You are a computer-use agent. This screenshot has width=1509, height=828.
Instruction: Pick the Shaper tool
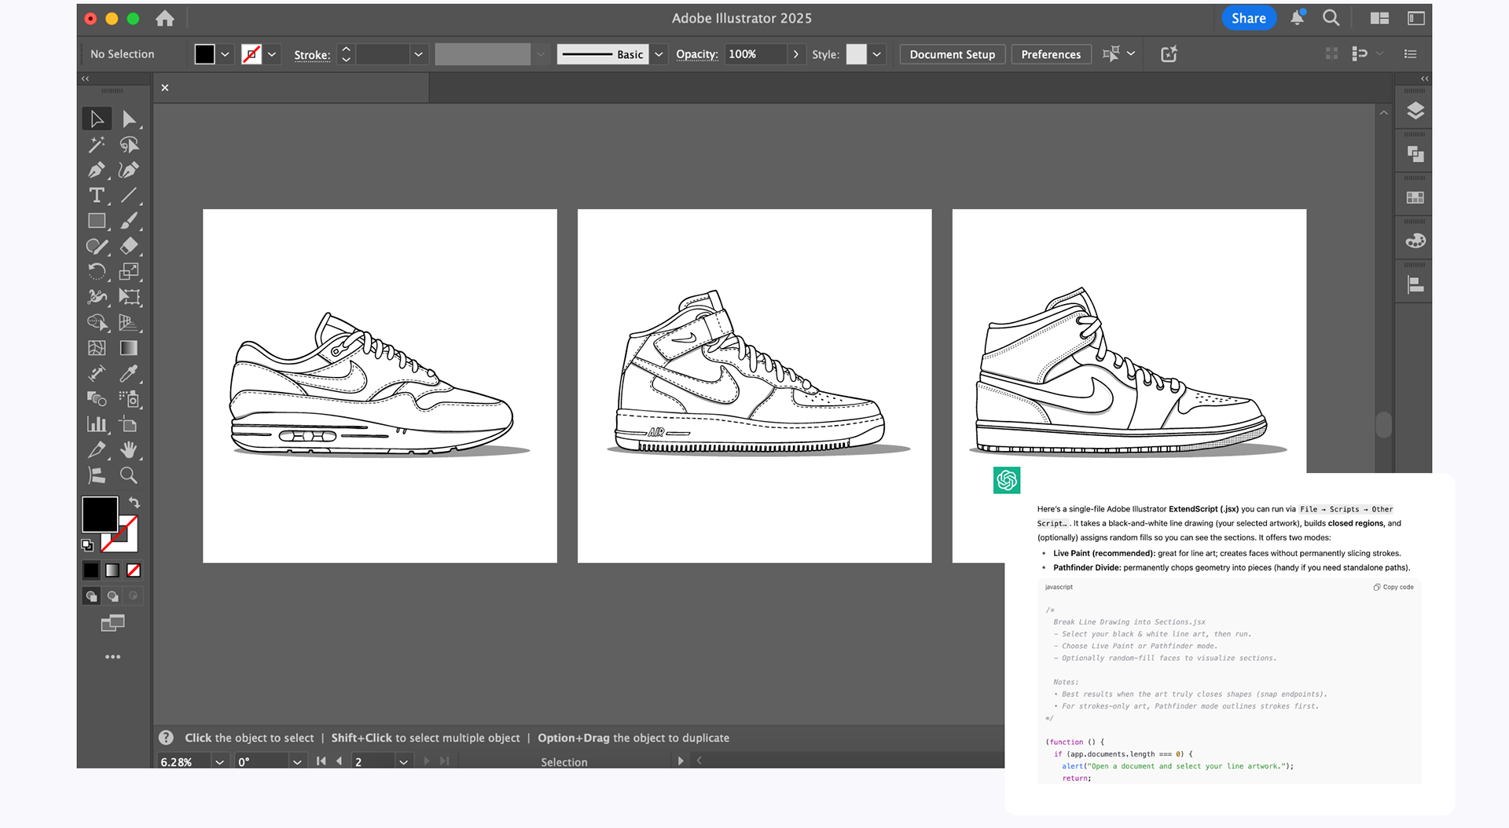tap(97, 246)
